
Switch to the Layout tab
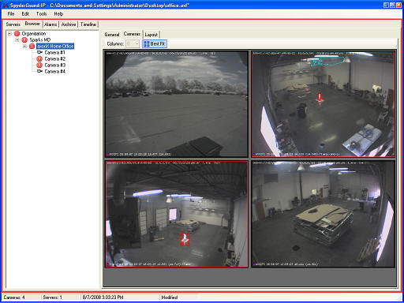(151, 35)
